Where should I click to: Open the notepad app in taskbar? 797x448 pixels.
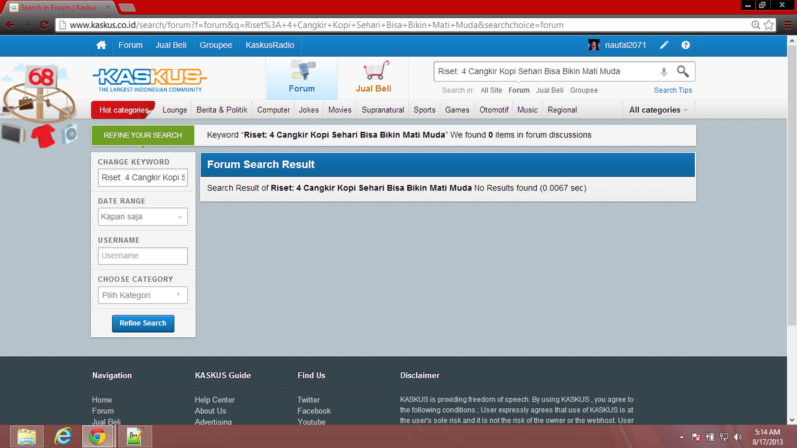(x=135, y=437)
